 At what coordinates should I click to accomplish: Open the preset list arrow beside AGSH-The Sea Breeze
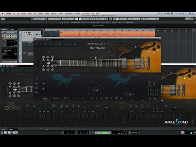[x=108, y=44]
